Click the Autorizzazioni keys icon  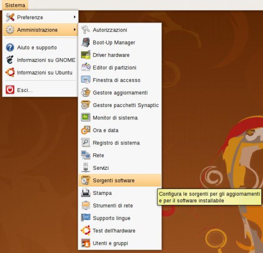(86, 30)
